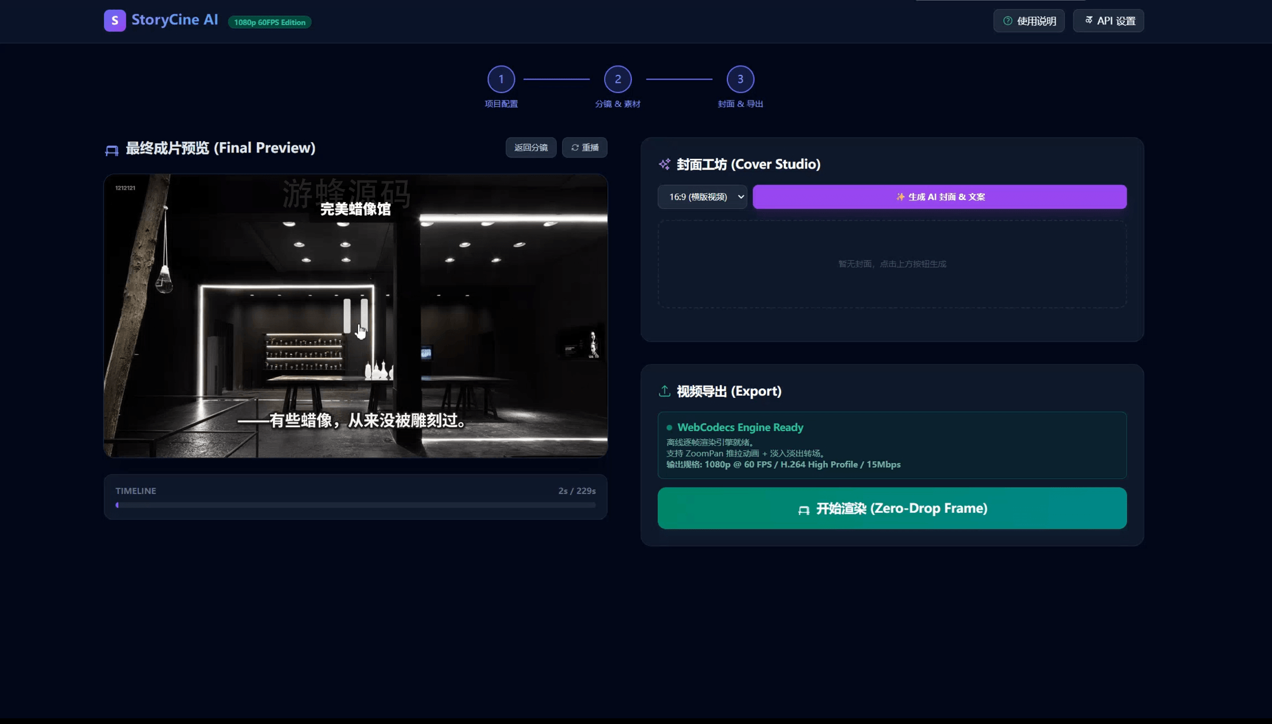Generate AI cover with 生成 AI 封面 & 文案

(x=940, y=197)
